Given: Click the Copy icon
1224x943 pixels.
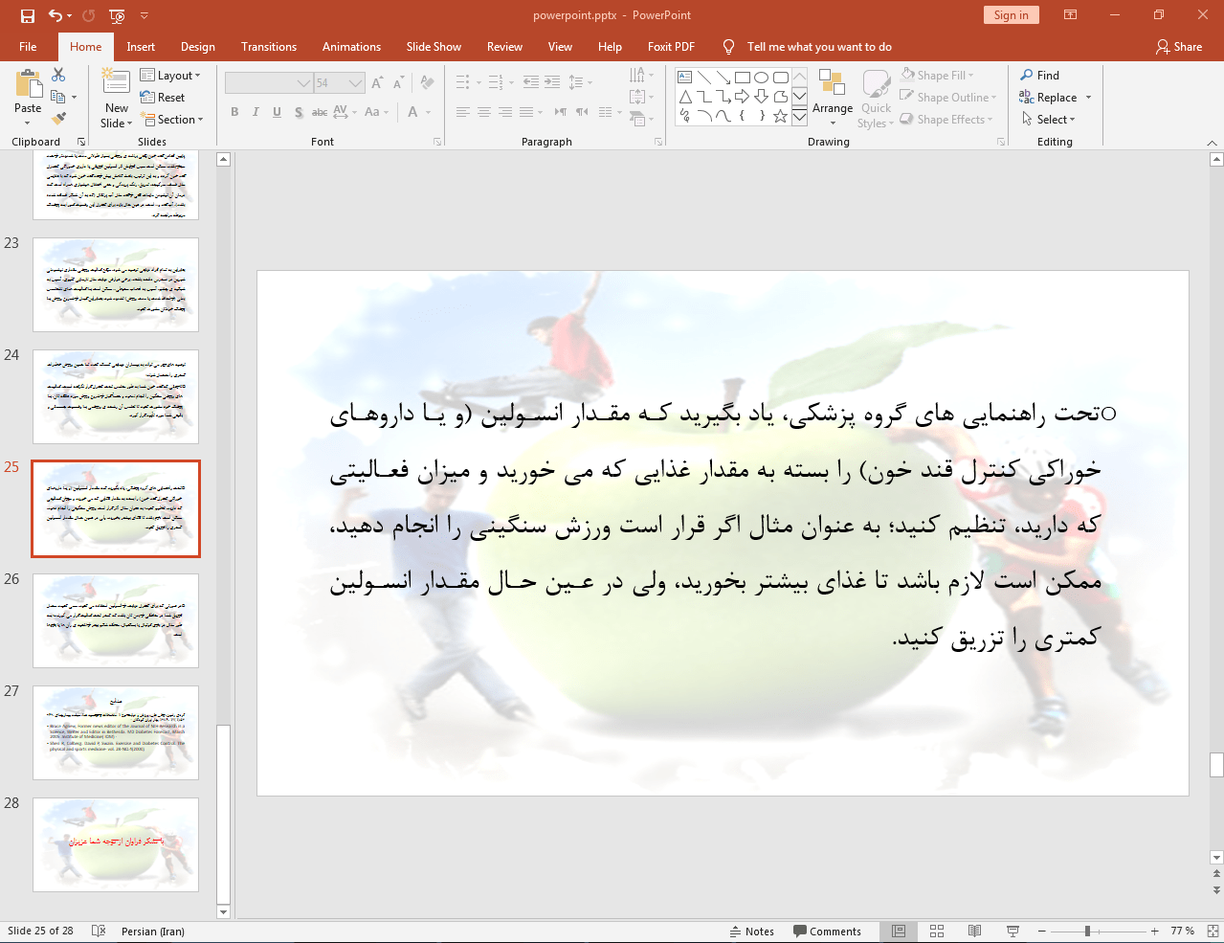Looking at the screenshot, I should pyautogui.click(x=58, y=97).
